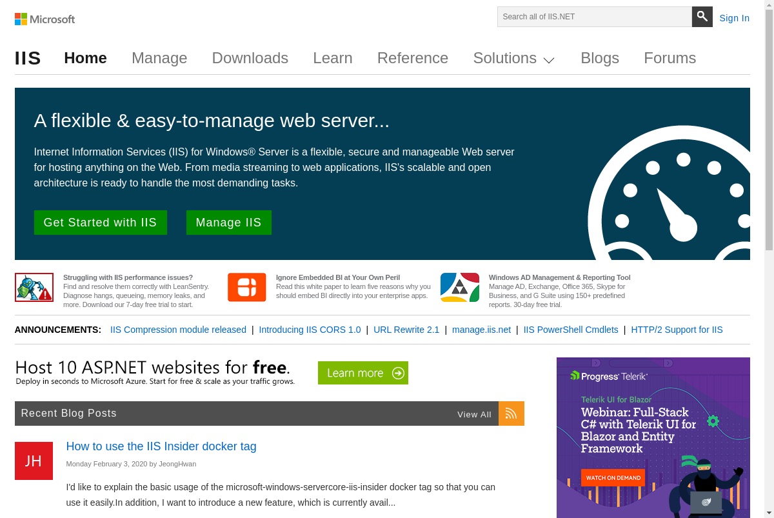Open the Blogs menu item

coord(600,58)
